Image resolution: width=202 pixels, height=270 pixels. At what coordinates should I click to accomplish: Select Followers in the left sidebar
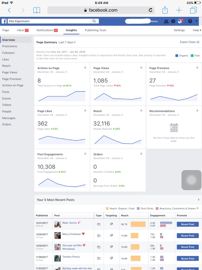pyautogui.click(x=8, y=53)
